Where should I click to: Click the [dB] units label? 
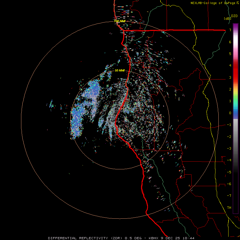click(x=227, y=18)
